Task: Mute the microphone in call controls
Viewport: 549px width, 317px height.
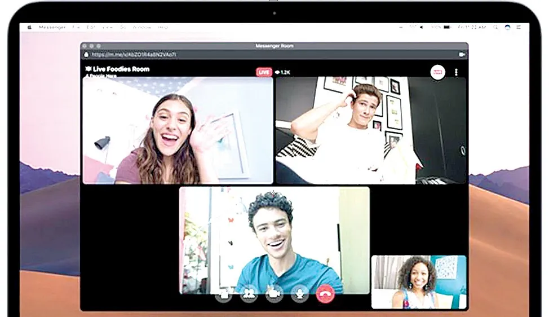Action: pyautogui.click(x=300, y=294)
